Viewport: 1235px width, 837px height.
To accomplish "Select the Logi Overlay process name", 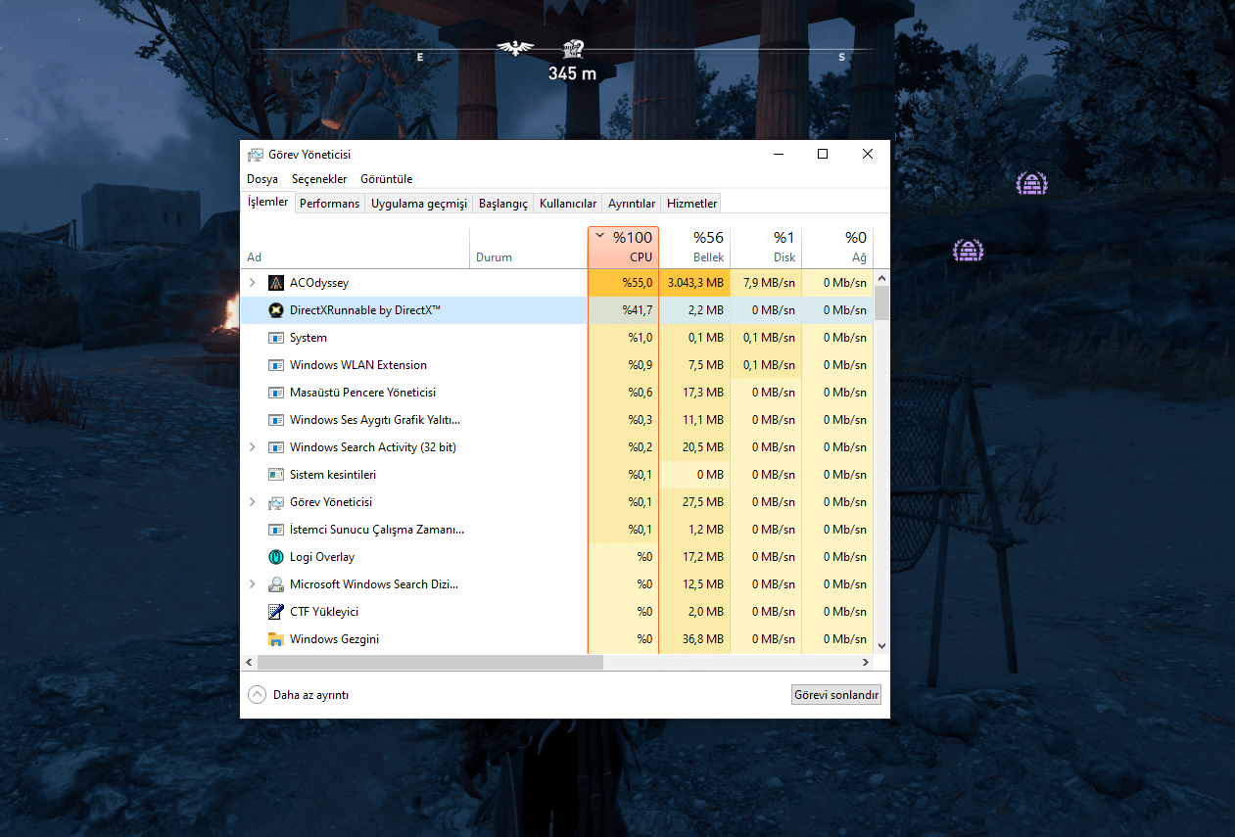I will click(x=322, y=557).
